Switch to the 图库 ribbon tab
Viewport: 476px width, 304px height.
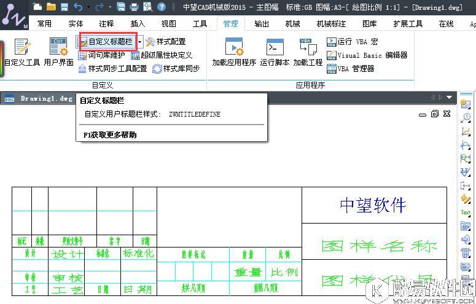pyautogui.click(x=370, y=24)
